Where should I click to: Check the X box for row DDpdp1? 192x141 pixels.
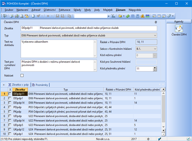(10, 98)
